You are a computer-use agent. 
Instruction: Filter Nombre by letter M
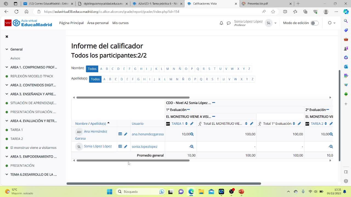(x=168, y=69)
